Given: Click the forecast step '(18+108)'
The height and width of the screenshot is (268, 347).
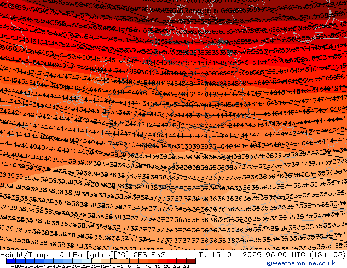Looking at the screenshot, I should pyautogui.click(x=328, y=255).
